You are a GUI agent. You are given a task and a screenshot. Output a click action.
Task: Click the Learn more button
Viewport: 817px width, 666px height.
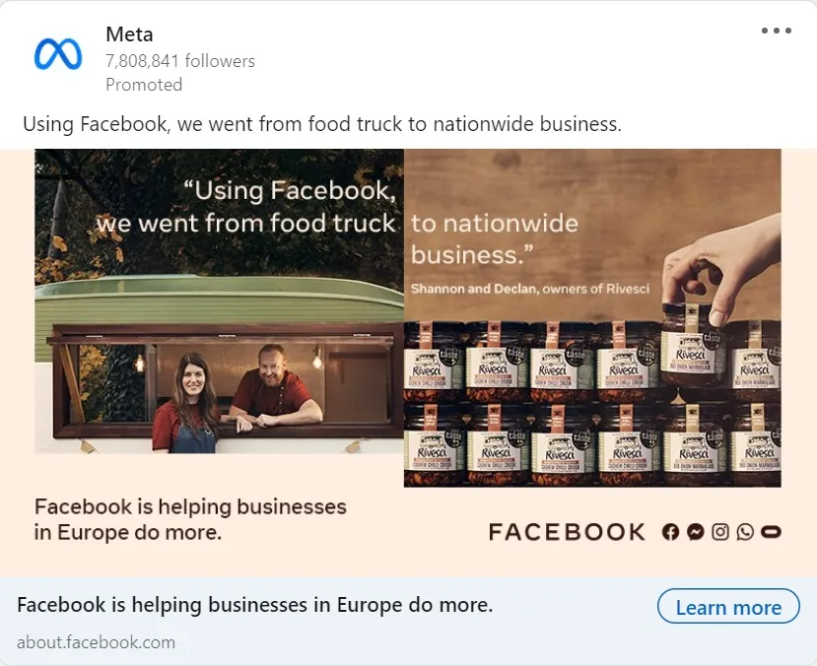tap(728, 607)
